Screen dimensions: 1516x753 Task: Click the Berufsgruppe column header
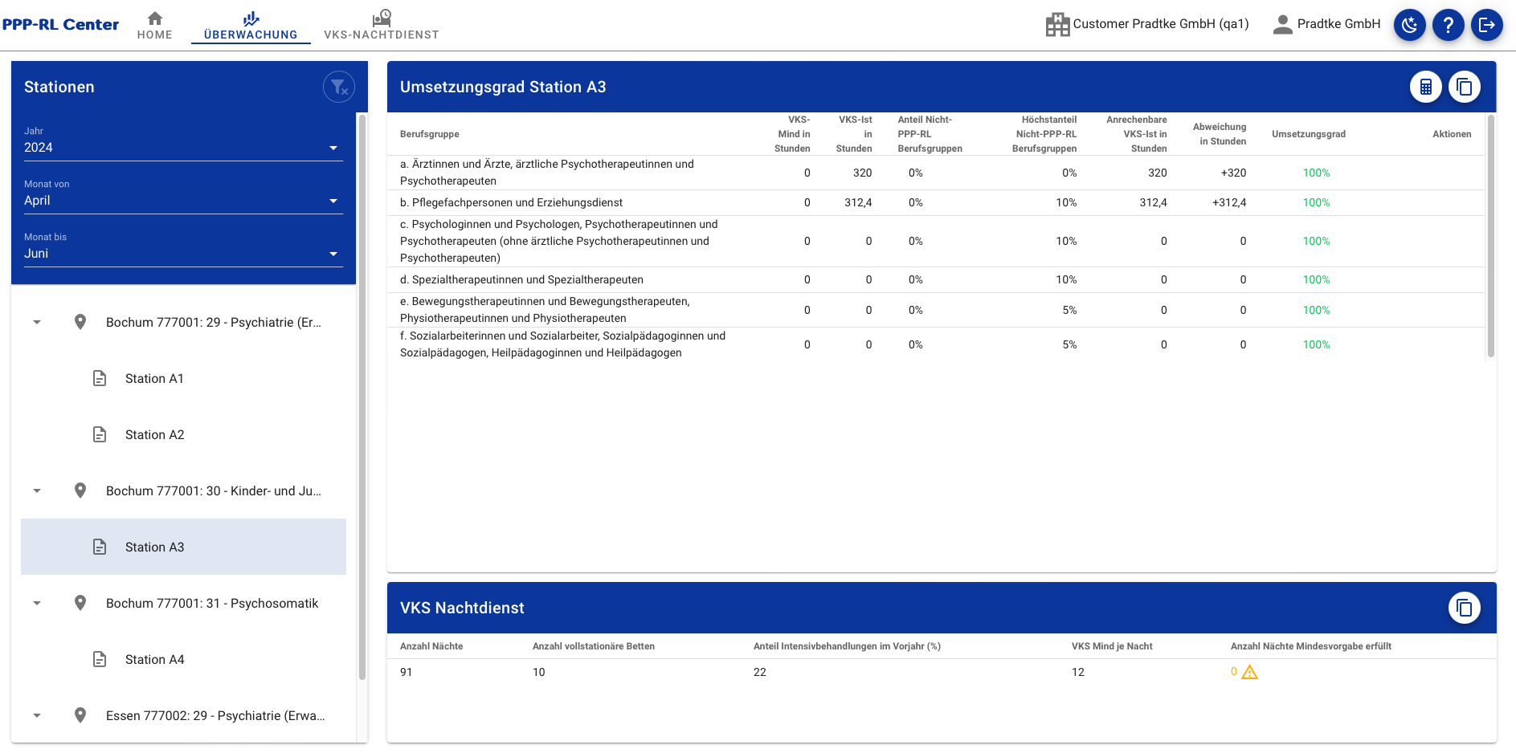pyautogui.click(x=430, y=134)
